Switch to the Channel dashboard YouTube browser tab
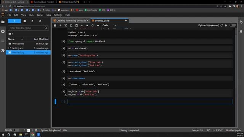 click(x=44, y=2)
